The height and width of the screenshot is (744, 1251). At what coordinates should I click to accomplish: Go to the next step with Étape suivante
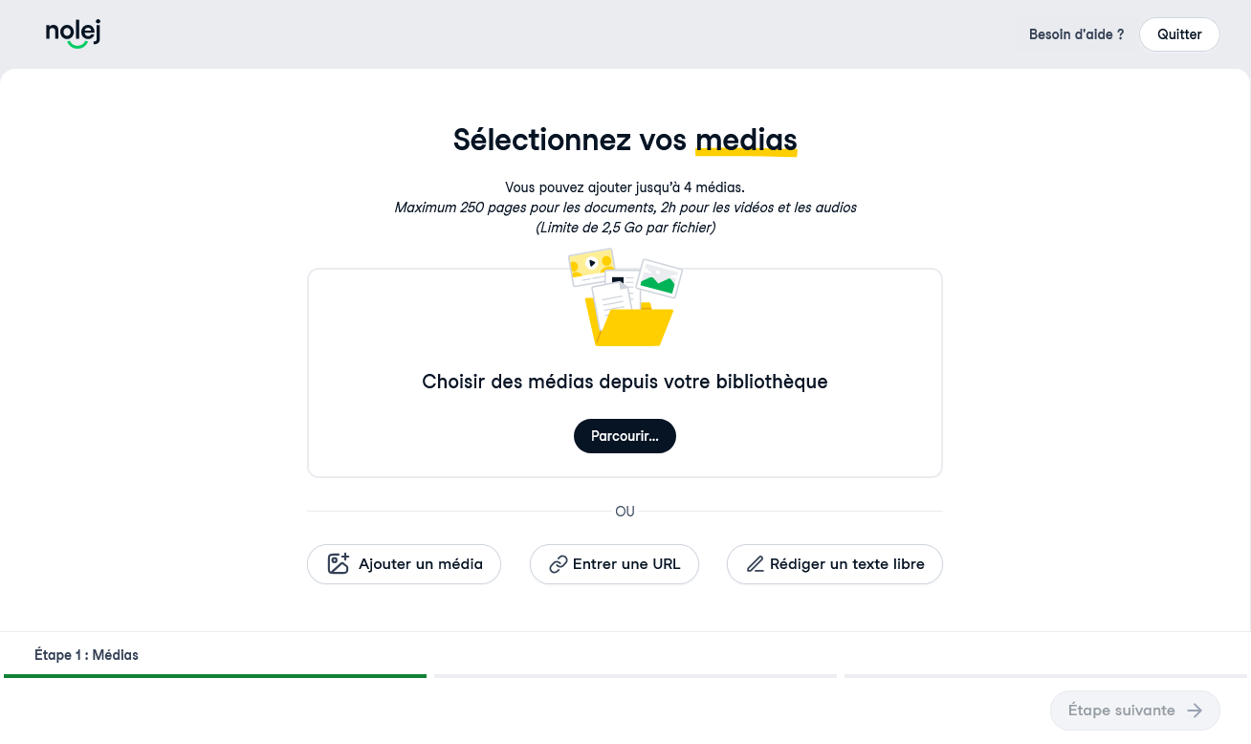pyautogui.click(x=1134, y=711)
